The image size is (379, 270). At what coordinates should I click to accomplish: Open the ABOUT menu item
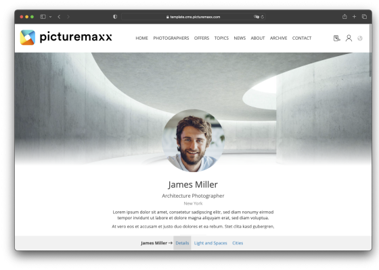pos(258,38)
